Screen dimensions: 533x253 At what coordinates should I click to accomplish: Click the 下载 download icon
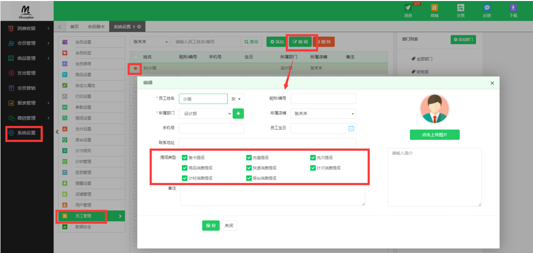tap(513, 8)
